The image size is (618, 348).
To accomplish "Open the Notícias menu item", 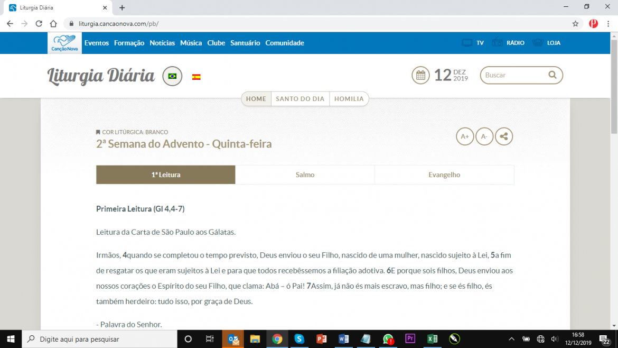I will [x=162, y=43].
